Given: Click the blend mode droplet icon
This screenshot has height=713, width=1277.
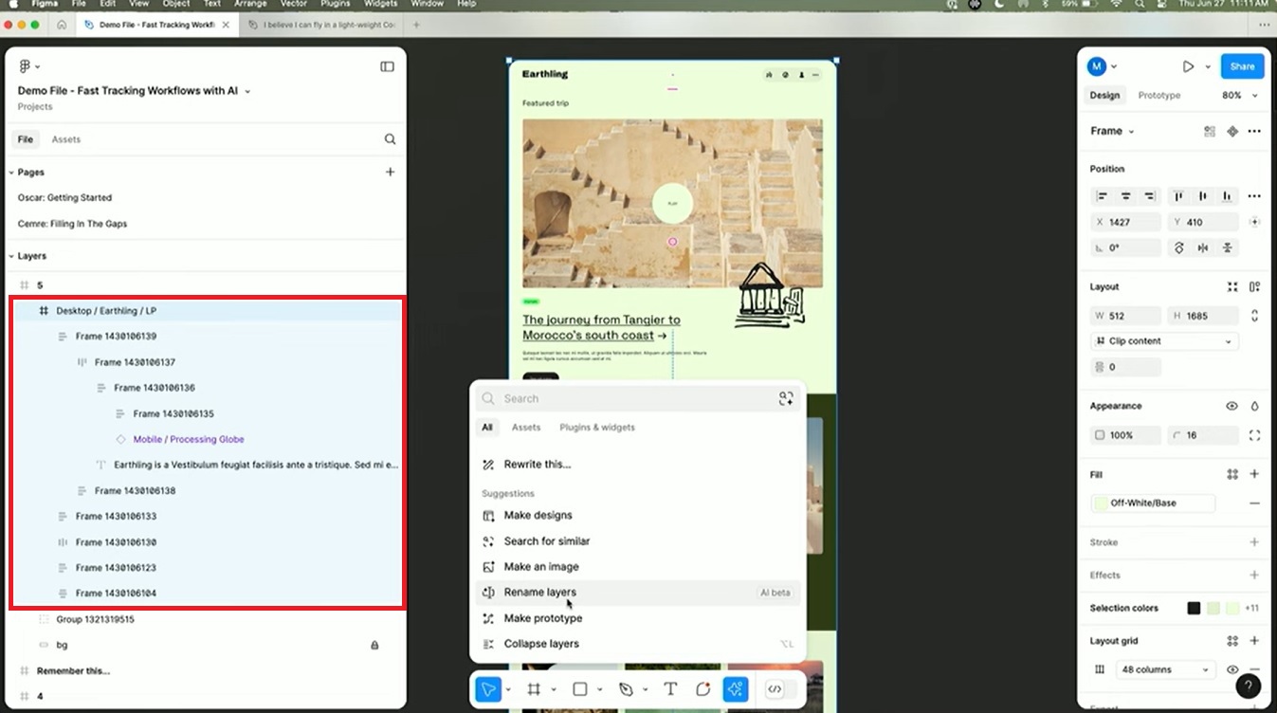Looking at the screenshot, I should pyautogui.click(x=1254, y=406).
